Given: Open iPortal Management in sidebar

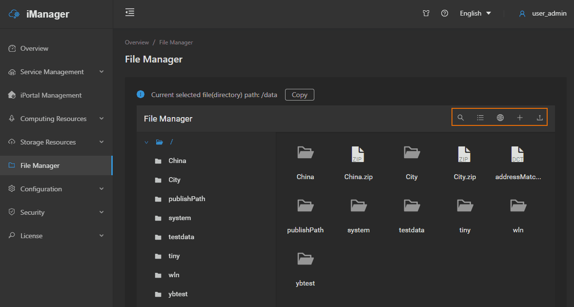Looking at the screenshot, I should click(x=51, y=95).
